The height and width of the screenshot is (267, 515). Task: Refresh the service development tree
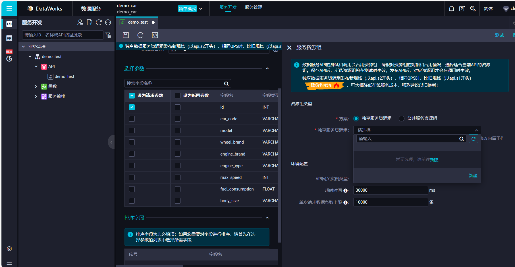pyautogui.click(x=99, y=22)
